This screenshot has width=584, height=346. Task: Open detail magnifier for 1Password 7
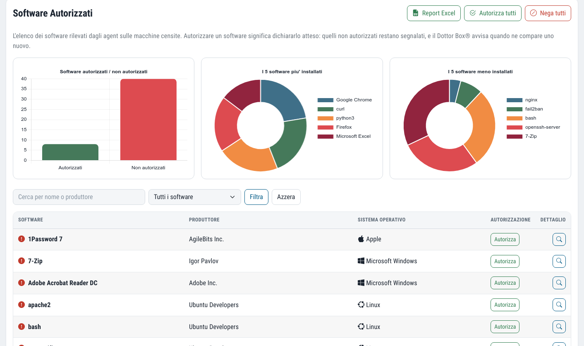tap(559, 239)
